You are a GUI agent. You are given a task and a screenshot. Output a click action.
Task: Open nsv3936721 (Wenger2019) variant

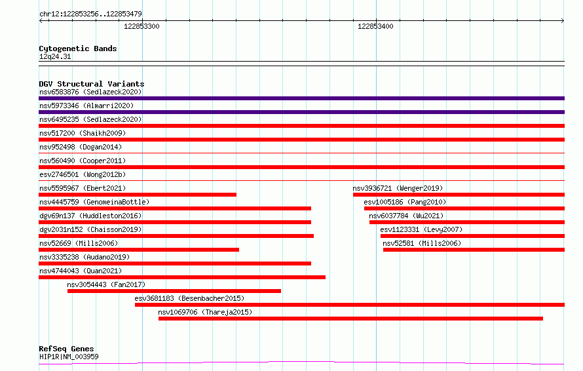[x=398, y=188]
